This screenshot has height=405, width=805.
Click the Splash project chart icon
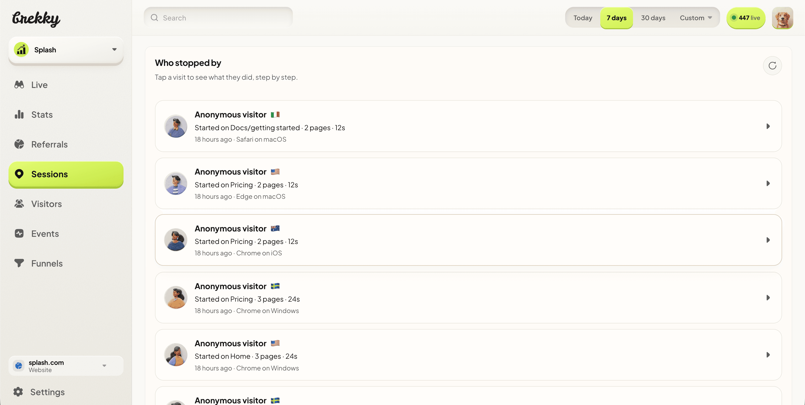pos(21,50)
